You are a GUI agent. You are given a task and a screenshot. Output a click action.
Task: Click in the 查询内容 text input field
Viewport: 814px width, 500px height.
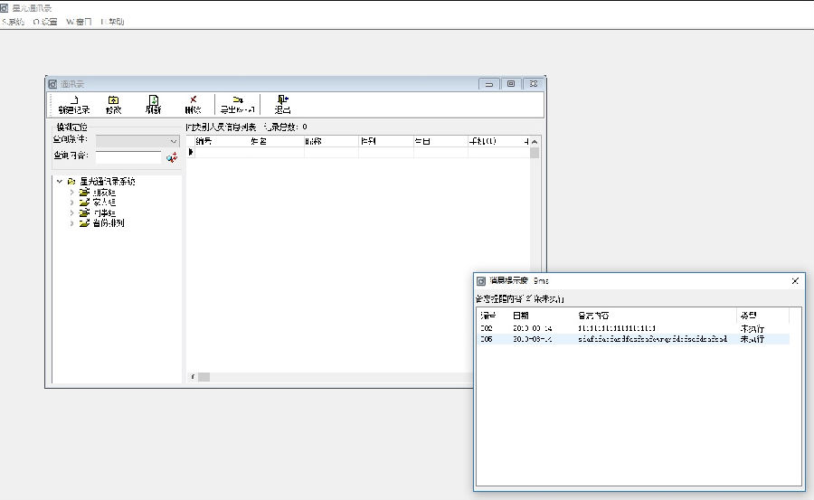click(x=128, y=157)
